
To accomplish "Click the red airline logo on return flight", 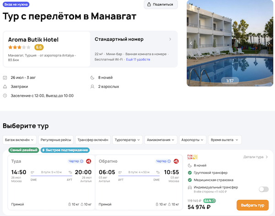I will click(x=176, y=161).
